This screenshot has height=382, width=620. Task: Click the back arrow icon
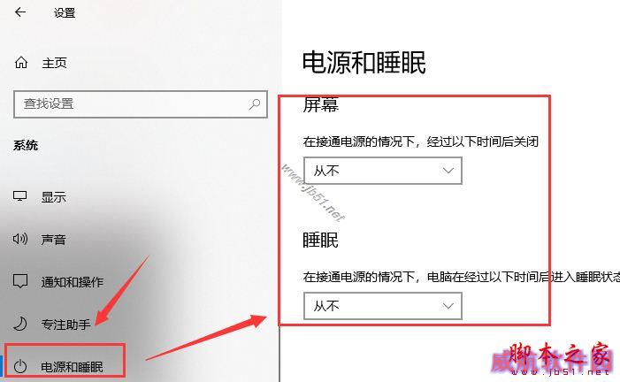point(20,12)
